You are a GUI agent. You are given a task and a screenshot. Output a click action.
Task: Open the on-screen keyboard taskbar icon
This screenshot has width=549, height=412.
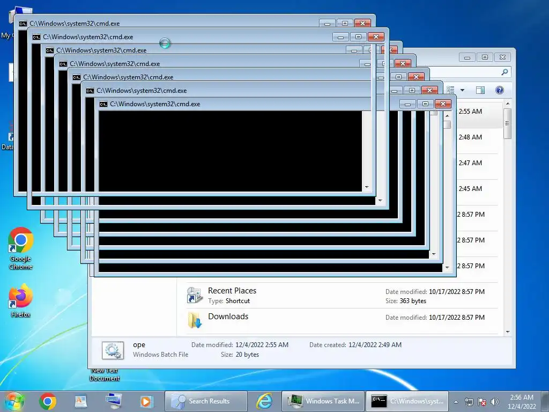[x=114, y=401]
